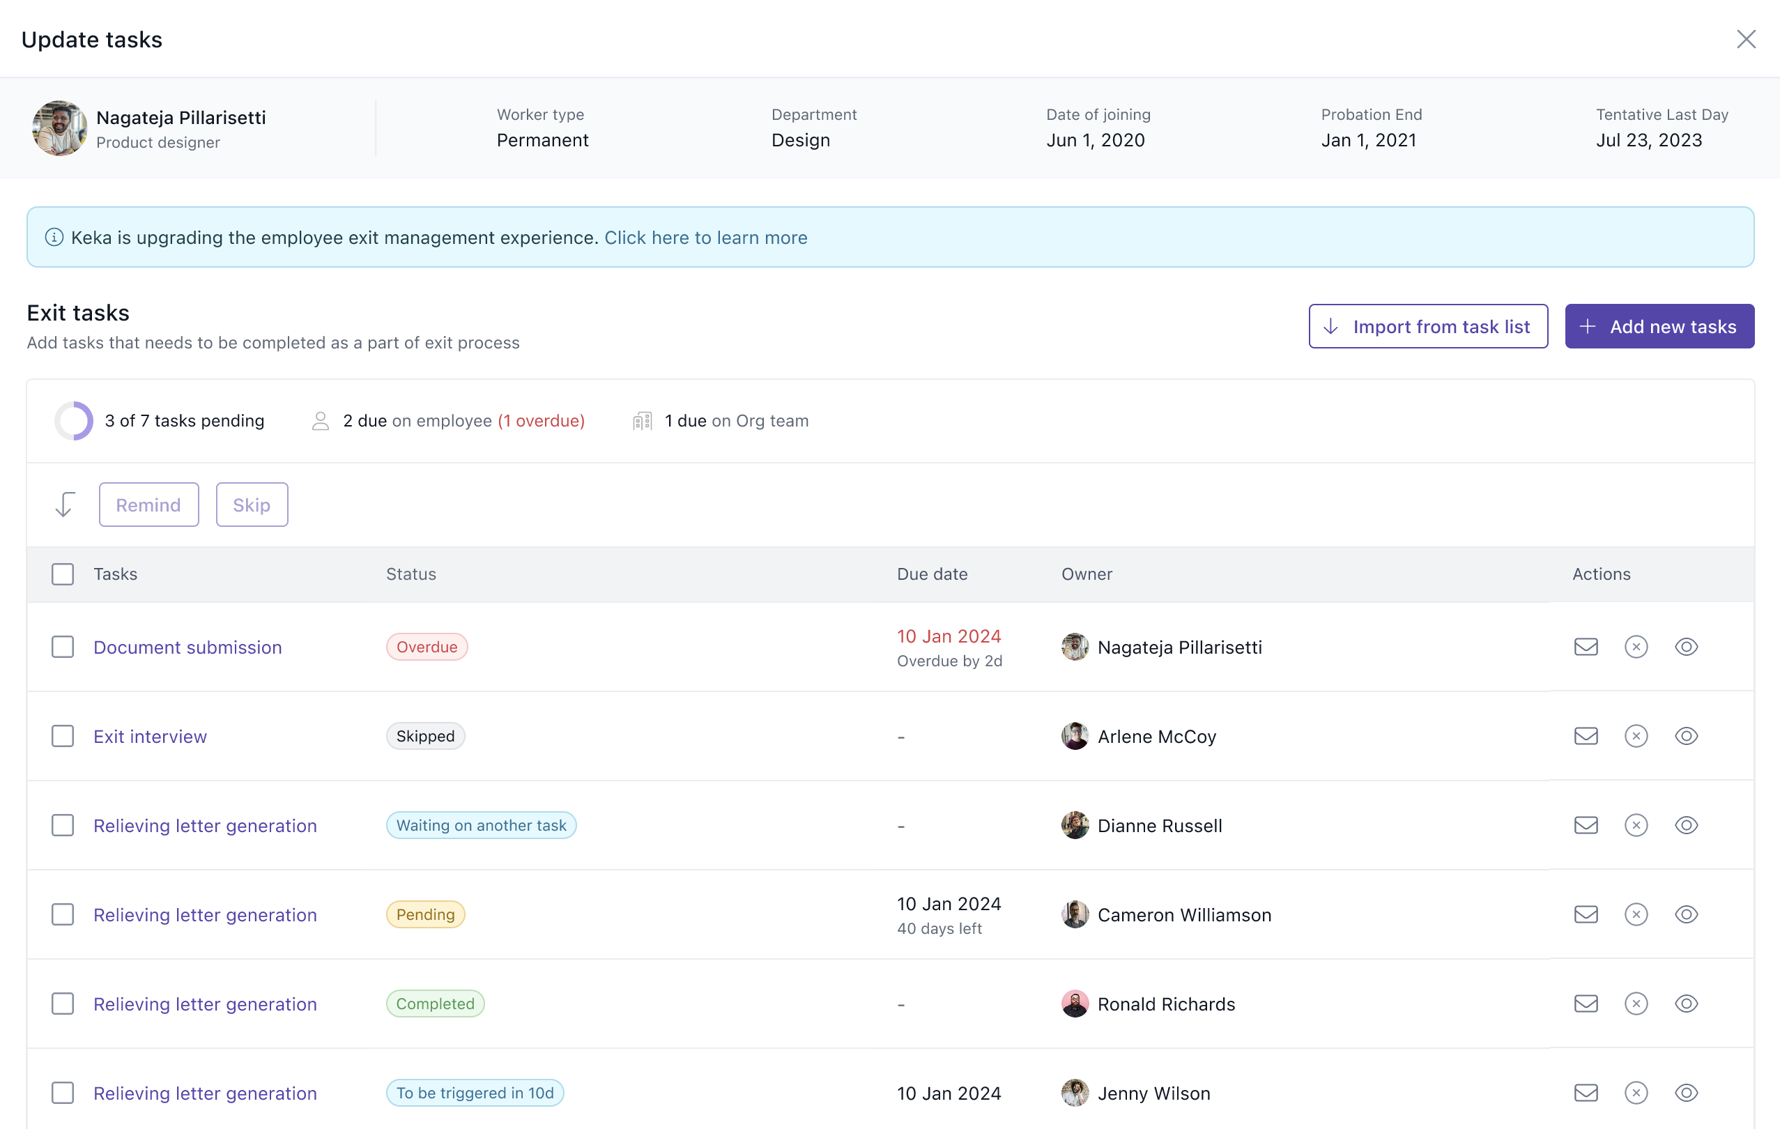Viewport: 1780px width, 1129px height.
Task: Check the select-all Tasks header checkbox
Action: [x=63, y=574]
